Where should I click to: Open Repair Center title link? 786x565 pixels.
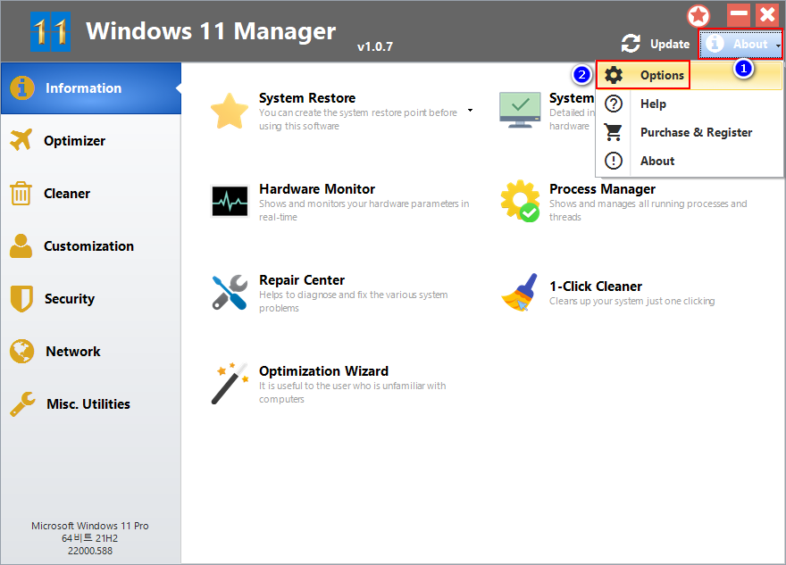click(x=302, y=280)
